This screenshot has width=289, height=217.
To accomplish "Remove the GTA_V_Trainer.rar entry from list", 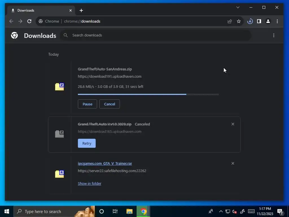I will click(233, 164).
